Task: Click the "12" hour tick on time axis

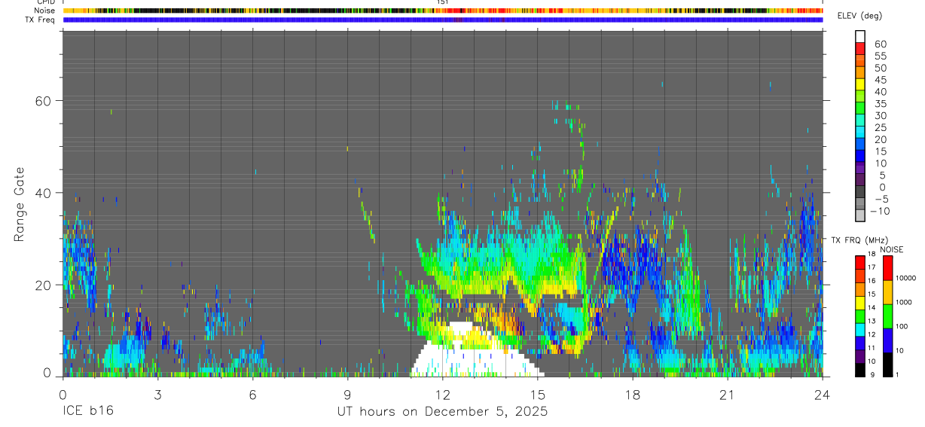Action: pos(442,394)
